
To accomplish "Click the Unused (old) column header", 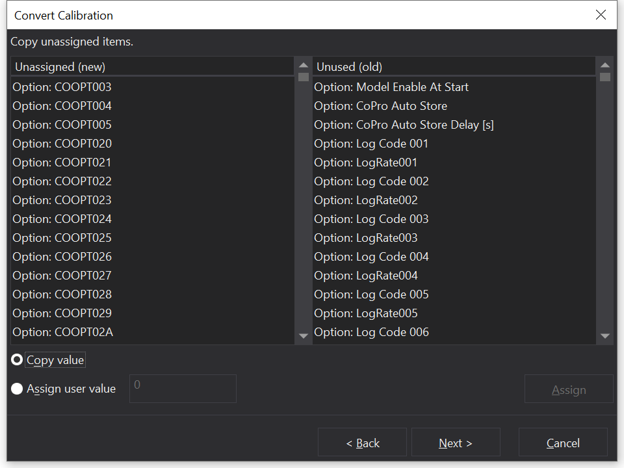I will point(454,66).
